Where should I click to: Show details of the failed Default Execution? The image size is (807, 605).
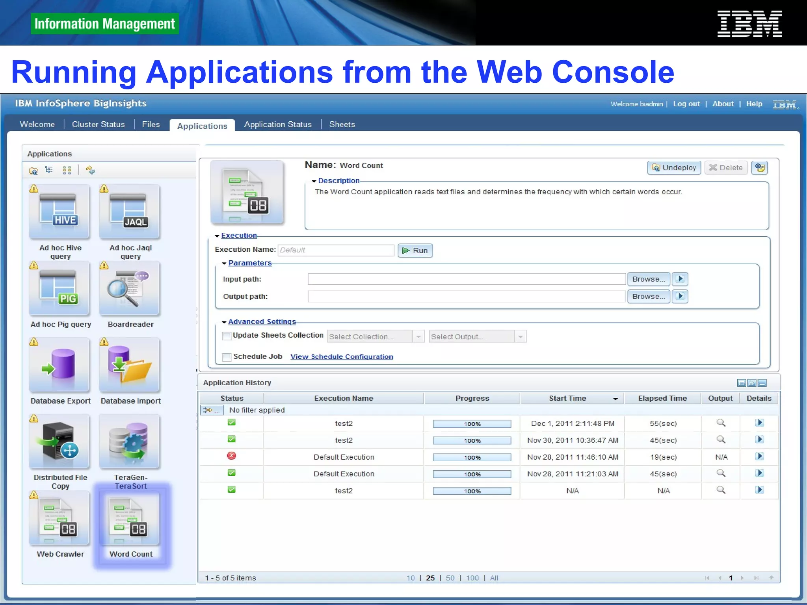click(x=759, y=457)
